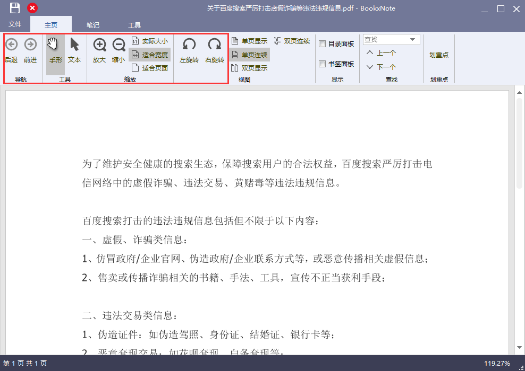
Task: Click the red circular X icon
Action: [32, 8]
